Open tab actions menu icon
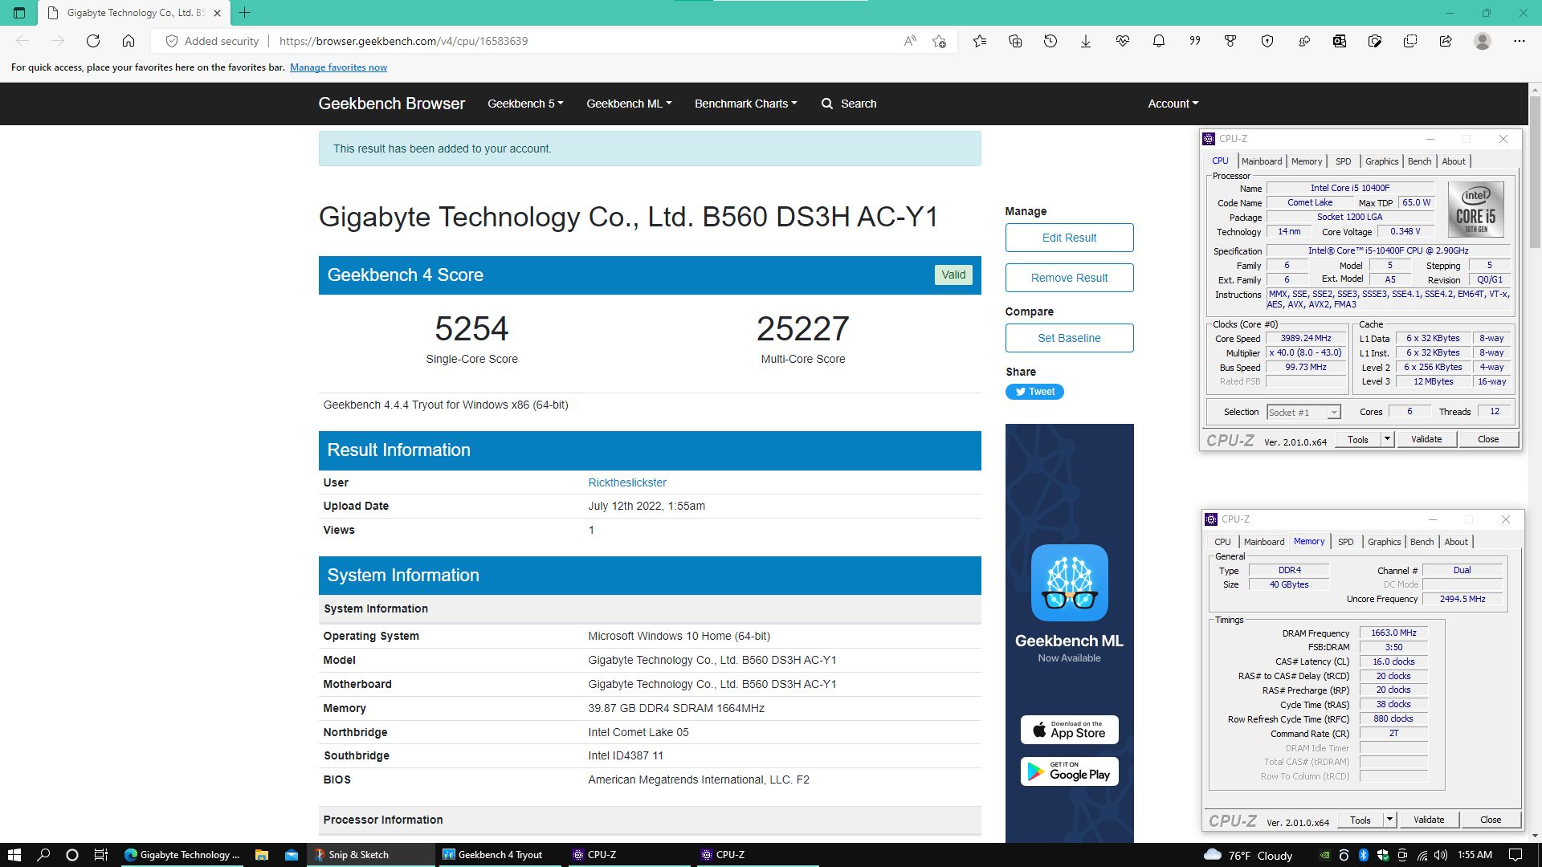 coord(19,13)
